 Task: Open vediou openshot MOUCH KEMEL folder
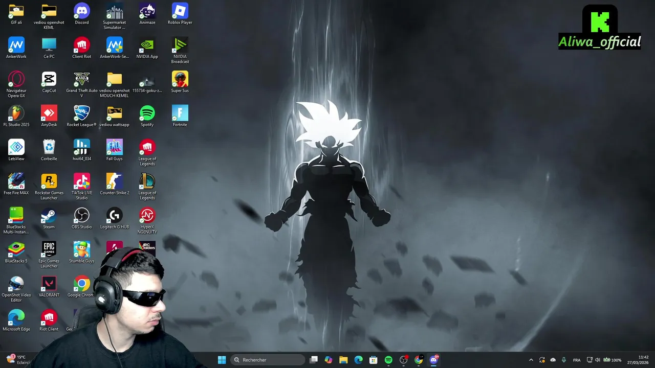point(115,85)
